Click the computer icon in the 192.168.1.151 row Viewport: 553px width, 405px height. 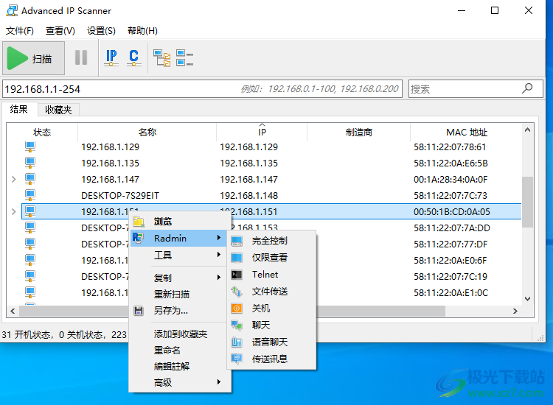(30, 211)
